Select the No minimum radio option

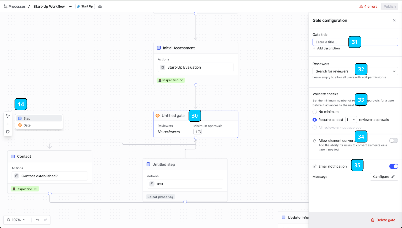click(x=315, y=112)
